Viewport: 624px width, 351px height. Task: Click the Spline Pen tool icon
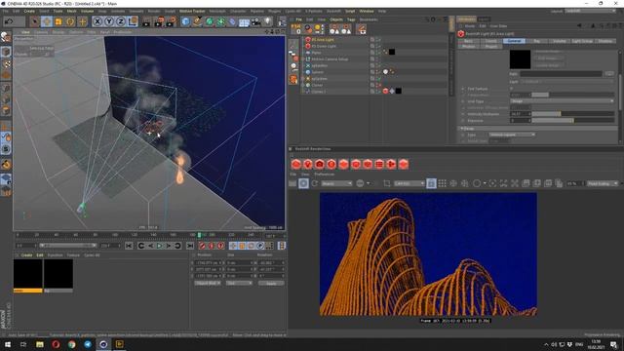(x=197, y=21)
